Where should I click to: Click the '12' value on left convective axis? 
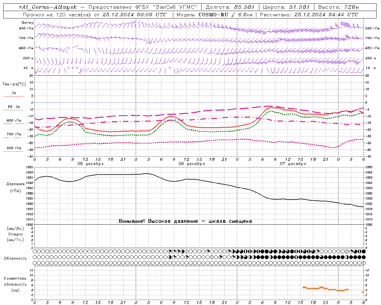[31, 270]
